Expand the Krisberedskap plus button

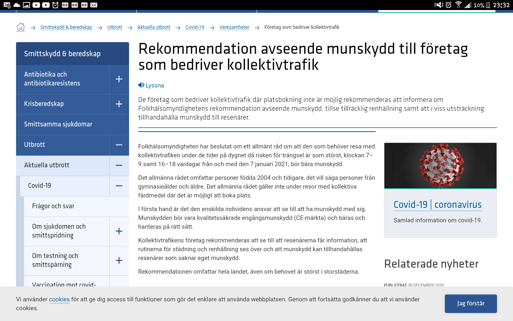[119, 104]
